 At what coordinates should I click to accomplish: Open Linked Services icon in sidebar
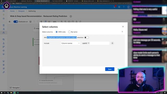(4, 72)
